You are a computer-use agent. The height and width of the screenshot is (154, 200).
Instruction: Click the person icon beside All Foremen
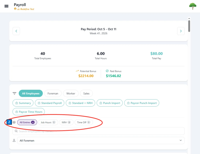pos(14,140)
